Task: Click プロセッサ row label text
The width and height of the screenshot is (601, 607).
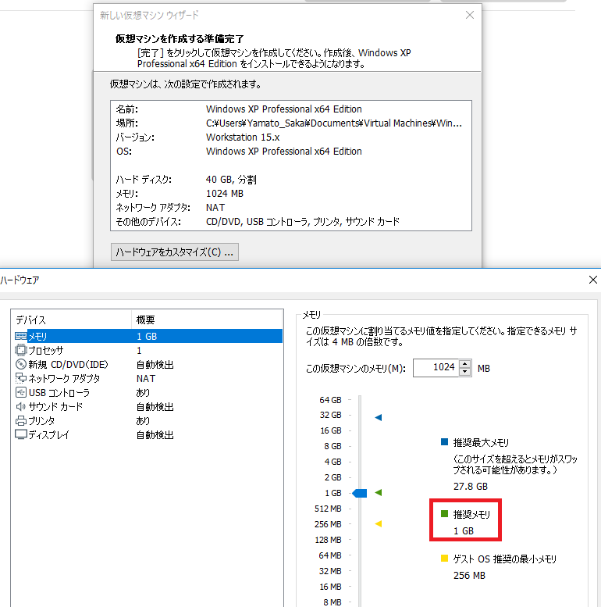Action: coord(45,350)
